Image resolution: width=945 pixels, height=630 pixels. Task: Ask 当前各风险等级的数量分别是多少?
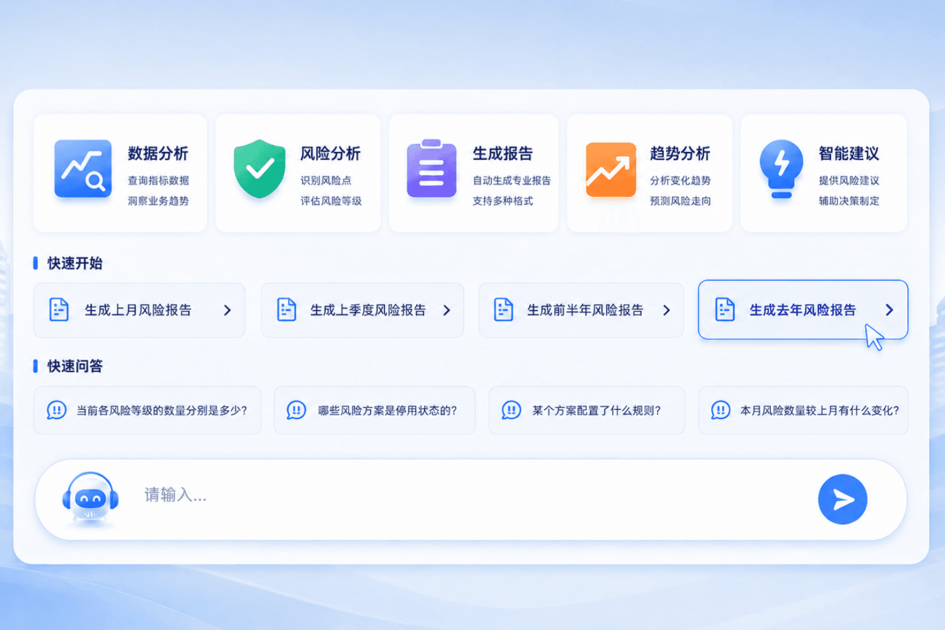coord(148,410)
